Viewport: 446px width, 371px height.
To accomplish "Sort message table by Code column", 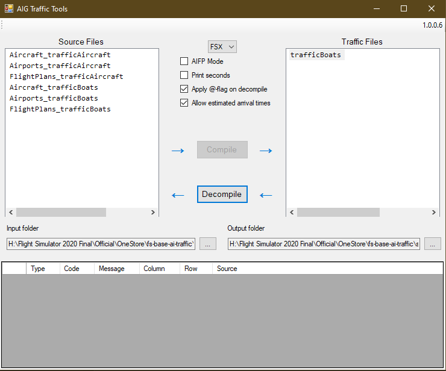I will (77, 269).
